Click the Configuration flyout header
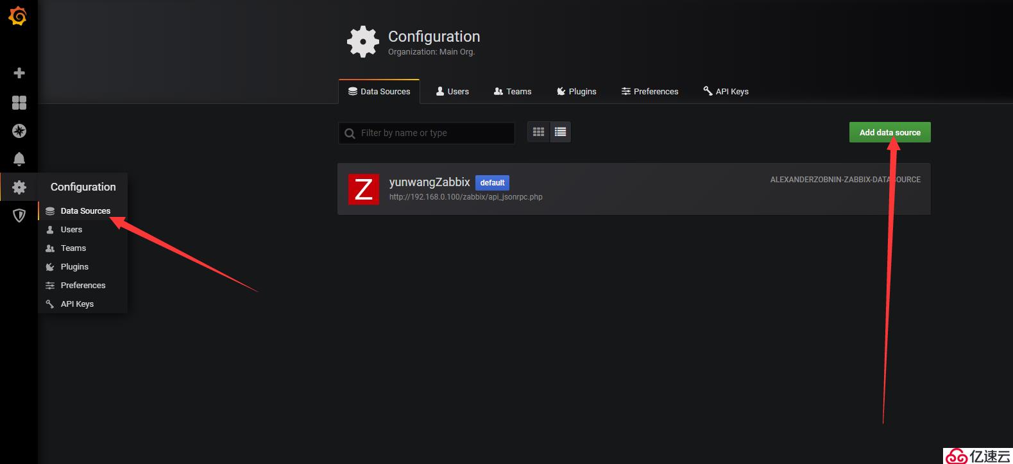 [83, 187]
